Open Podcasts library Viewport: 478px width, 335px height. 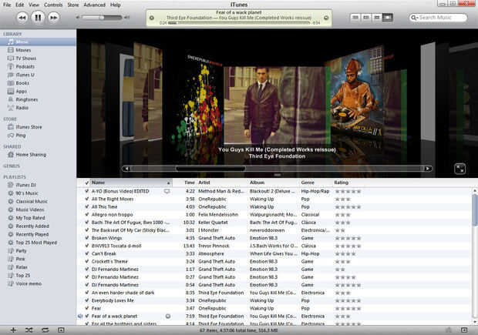(25, 66)
